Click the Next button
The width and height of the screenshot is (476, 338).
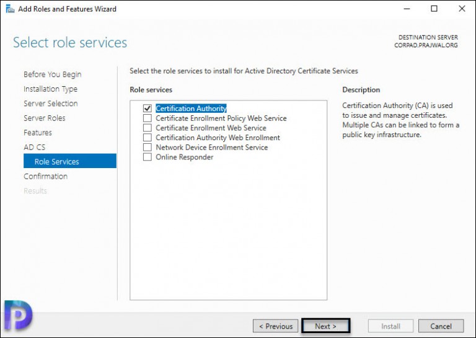pos(326,326)
